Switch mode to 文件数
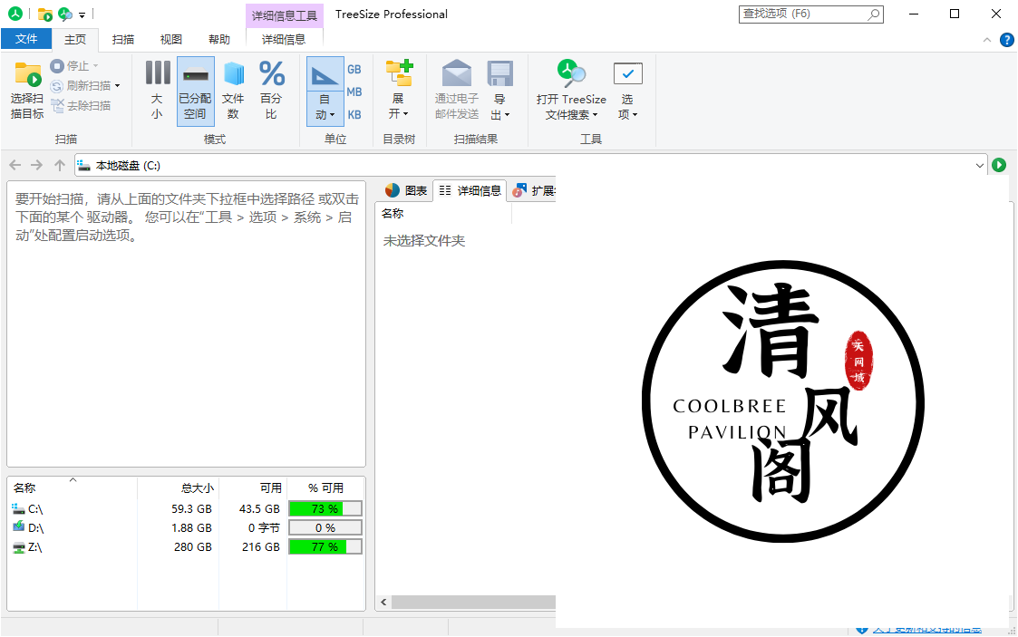 233,91
